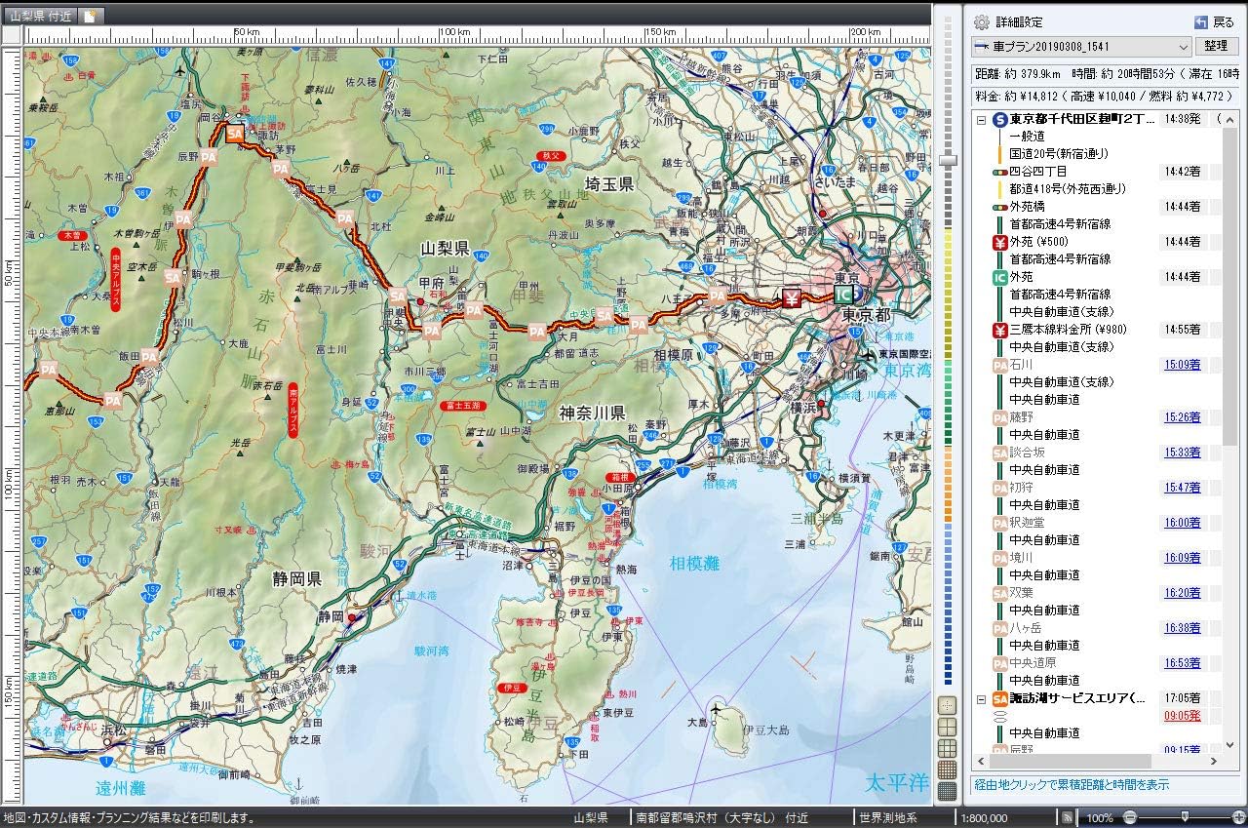Switch to the 山梨県 付近 tab
This screenshot has width=1248, height=828.
[x=41, y=16]
